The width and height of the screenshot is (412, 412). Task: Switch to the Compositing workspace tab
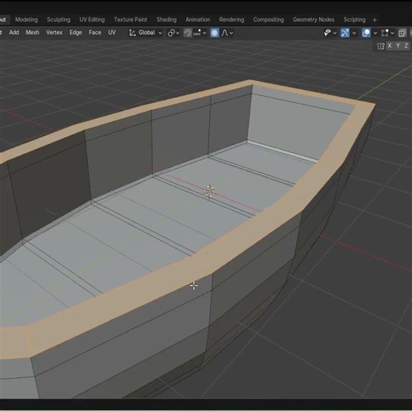[x=269, y=20]
